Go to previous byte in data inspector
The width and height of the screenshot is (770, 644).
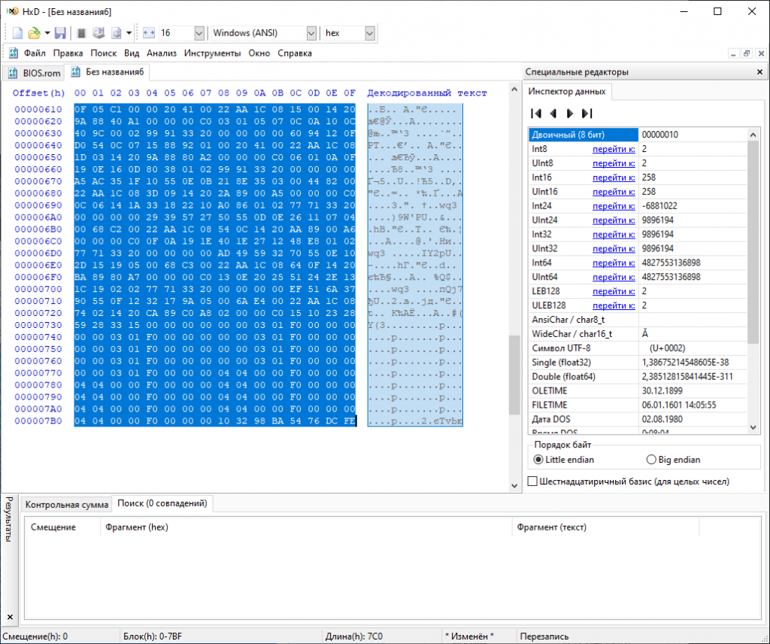coord(553,114)
